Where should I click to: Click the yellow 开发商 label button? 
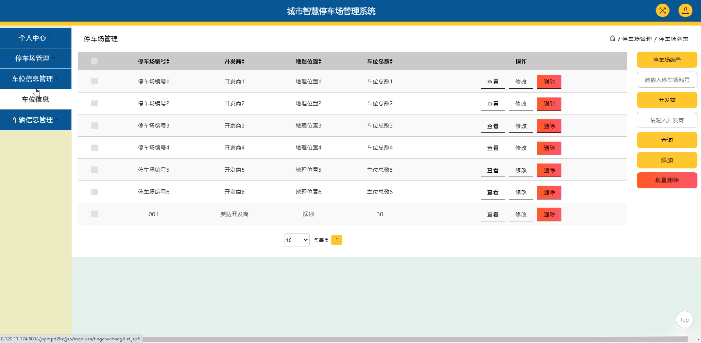pos(667,100)
